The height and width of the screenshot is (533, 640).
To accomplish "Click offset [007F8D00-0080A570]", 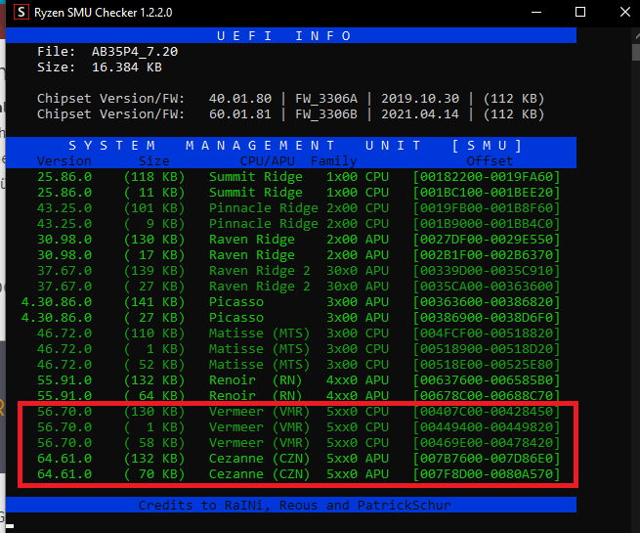I will click(x=487, y=474).
